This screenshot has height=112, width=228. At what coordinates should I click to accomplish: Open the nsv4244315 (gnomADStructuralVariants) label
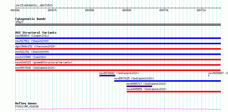coord(44,62)
